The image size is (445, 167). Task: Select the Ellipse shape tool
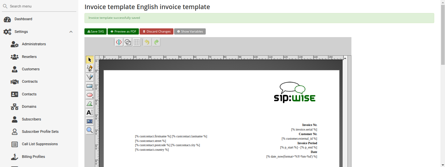[x=90, y=95]
